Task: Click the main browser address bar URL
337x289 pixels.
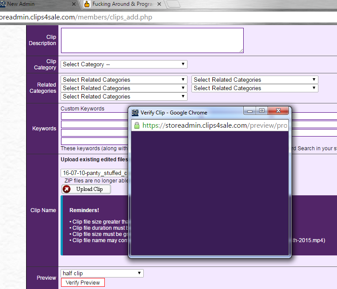Action: [x=76, y=17]
